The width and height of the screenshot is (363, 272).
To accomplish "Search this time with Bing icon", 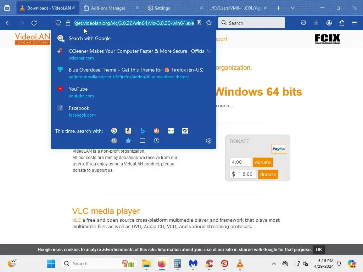I will click(143, 131).
